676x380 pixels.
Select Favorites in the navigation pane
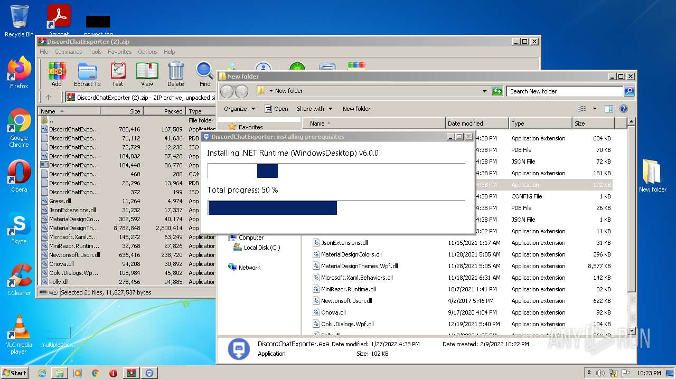[x=250, y=127]
